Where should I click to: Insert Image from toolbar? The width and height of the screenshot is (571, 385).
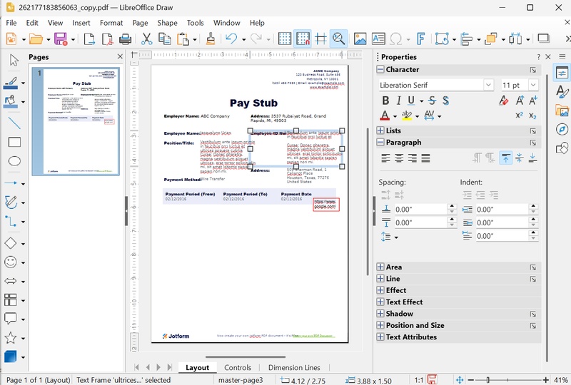coord(360,38)
